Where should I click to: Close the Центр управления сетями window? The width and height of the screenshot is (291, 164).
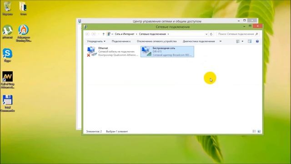click(x=252, y=20)
